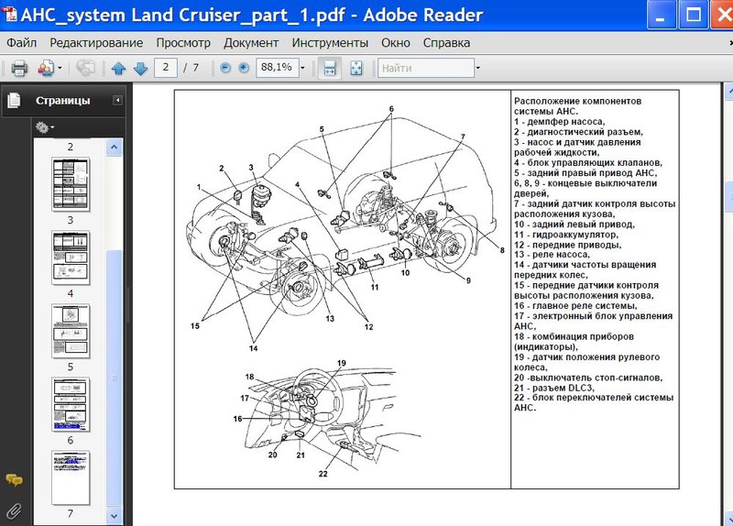The height and width of the screenshot is (526, 733).
Task: Click the thumbnails panel scroll up arrow
Action: coord(115,148)
